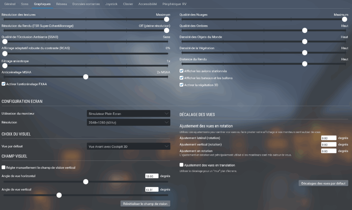Disable the Activer l'anticrénelage FXAA checkbox
The height and width of the screenshot is (210, 352).
pos(3,84)
